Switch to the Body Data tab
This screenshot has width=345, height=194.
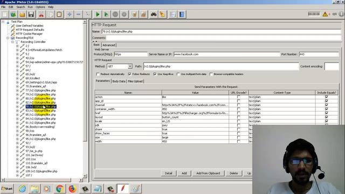point(119,81)
